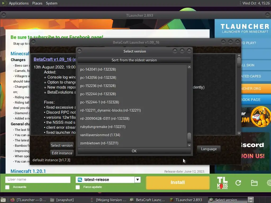Select pc-152244 (rd-132328) version
The width and height of the screenshot is (271, 203).
pyautogui.click(x=132, y=94)
